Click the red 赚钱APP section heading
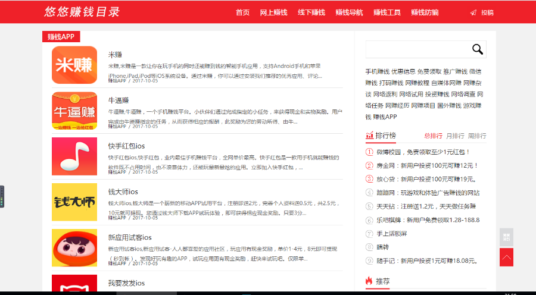This screenshot has height=295, width=536. click(x=61, y=36)
